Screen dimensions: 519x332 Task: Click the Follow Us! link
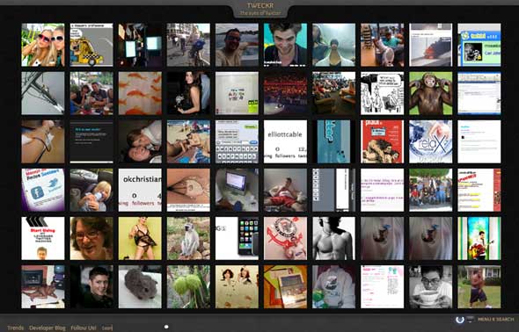click(x=84, y=328)
